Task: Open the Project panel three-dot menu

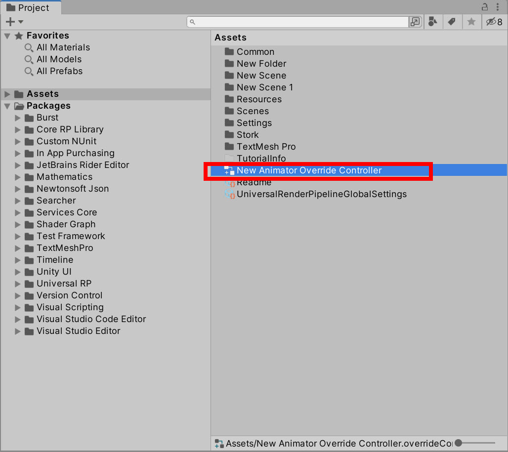Action: tap(498, 6)
